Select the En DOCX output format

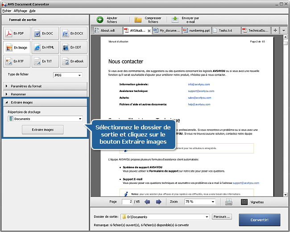74,33
